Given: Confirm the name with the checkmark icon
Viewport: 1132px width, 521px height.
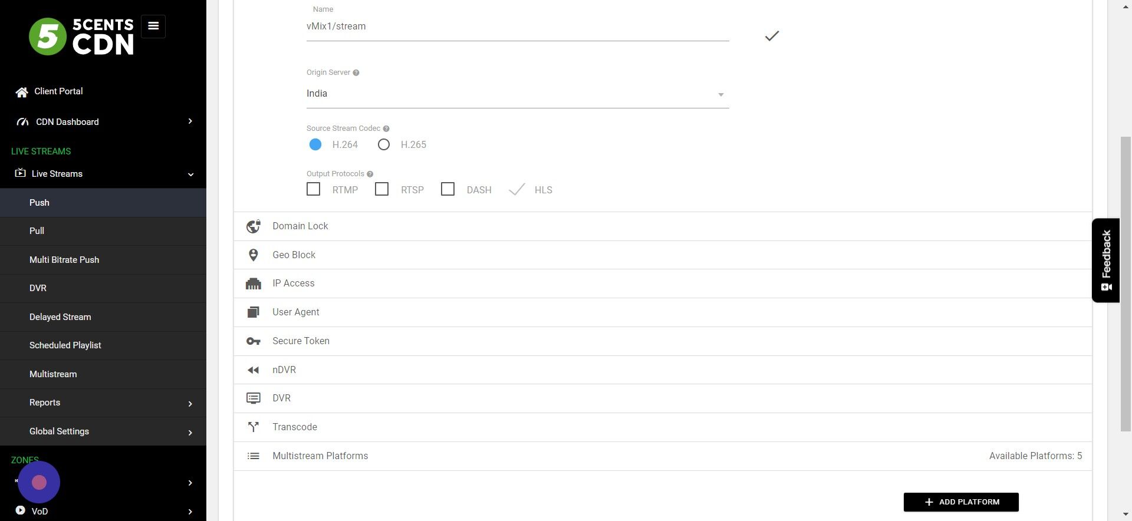Looking at the screenshot, I should tap(772, 36).
